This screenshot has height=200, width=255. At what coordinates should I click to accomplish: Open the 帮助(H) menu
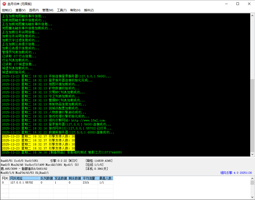coord(75,10)
